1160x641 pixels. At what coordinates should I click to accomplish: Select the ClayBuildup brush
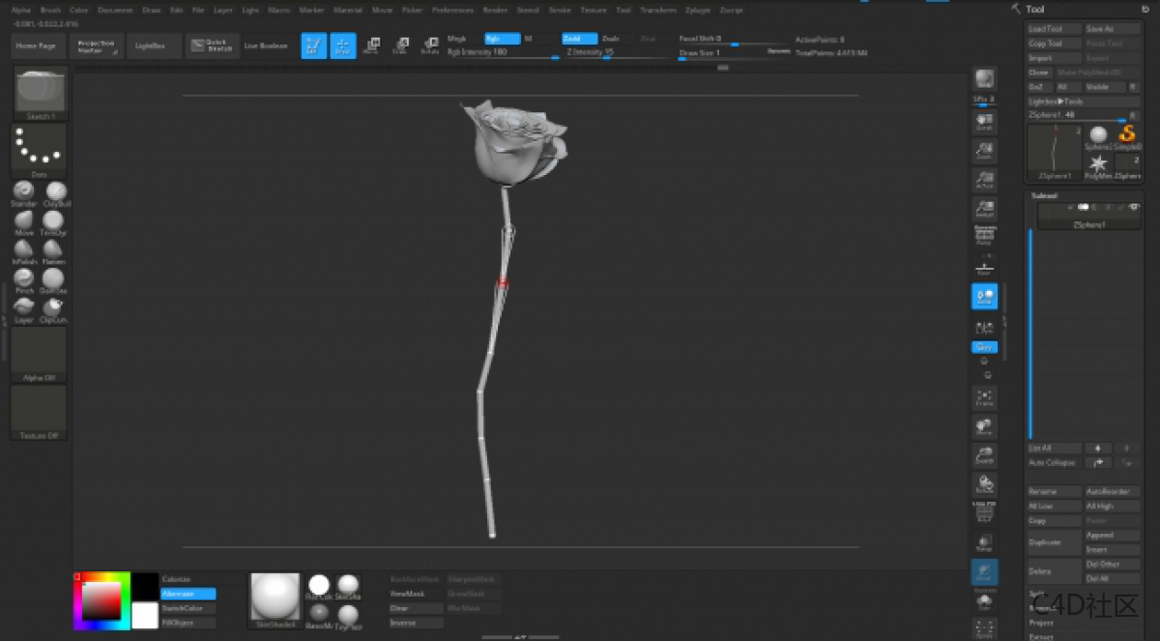[55, 191]
